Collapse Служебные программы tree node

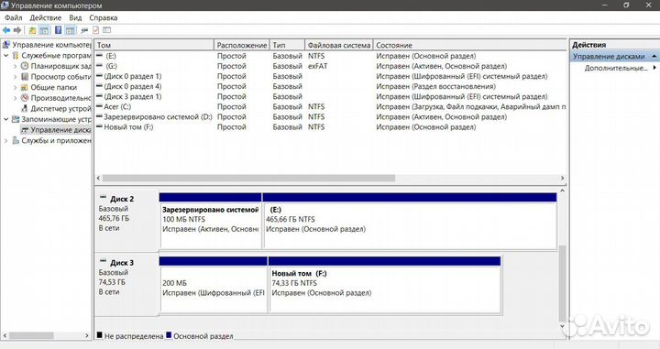pos(5,56)
